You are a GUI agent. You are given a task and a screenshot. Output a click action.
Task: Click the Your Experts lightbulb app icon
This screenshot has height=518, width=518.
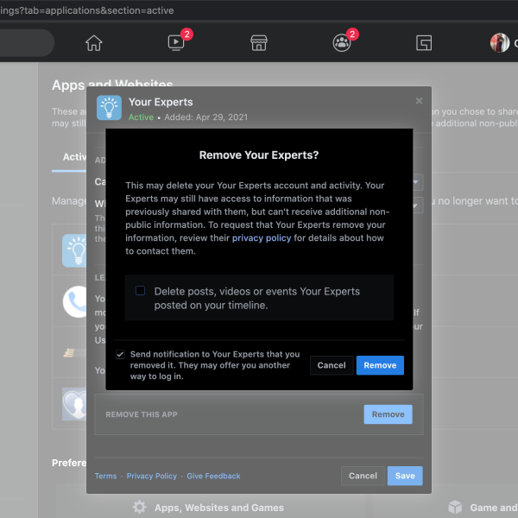(x=109, y=108)
